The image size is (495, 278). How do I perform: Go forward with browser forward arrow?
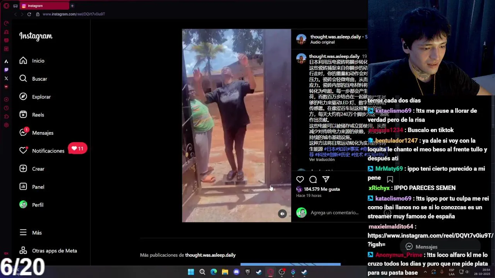point(22,14)
